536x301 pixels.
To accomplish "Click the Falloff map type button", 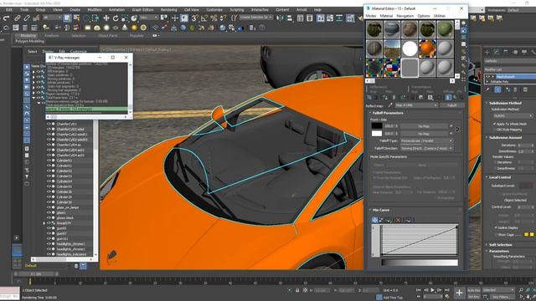I will 451,105.
